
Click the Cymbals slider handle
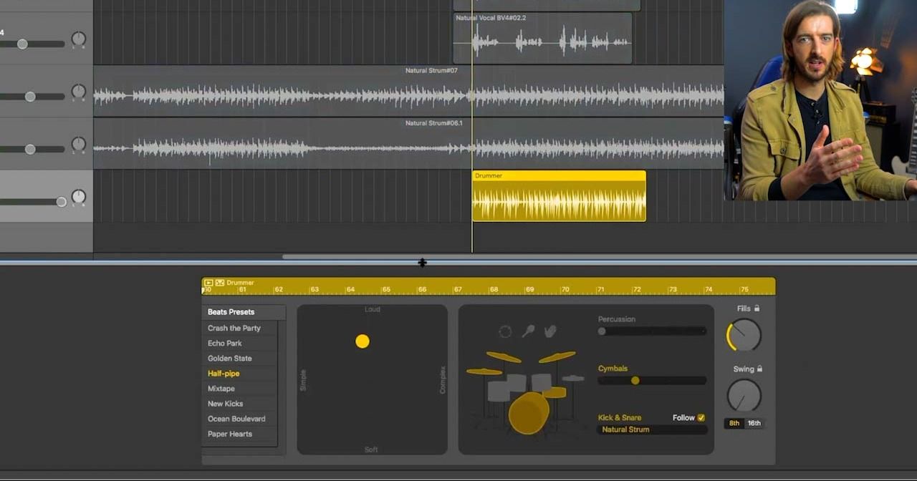(x=635, y=380)
